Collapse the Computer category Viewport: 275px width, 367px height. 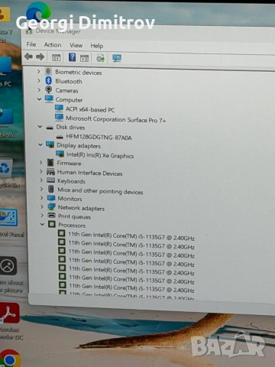(x=39, y=99)
